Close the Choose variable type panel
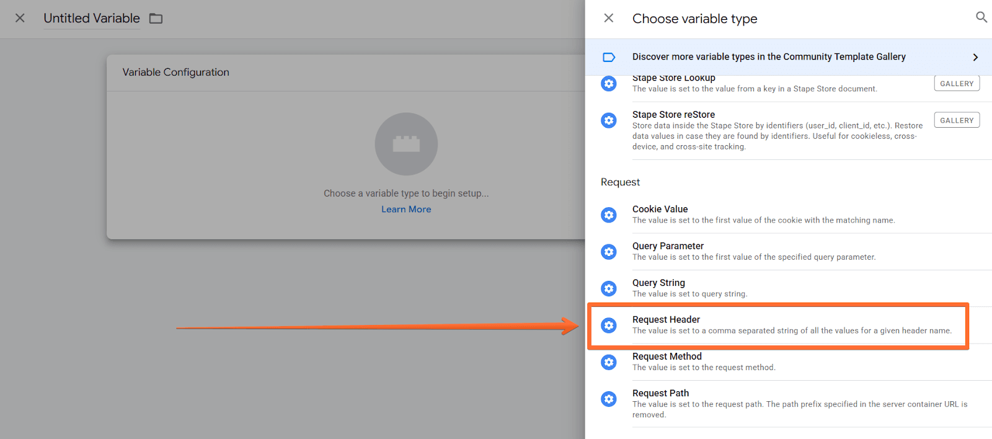 [x=609, y=18]
